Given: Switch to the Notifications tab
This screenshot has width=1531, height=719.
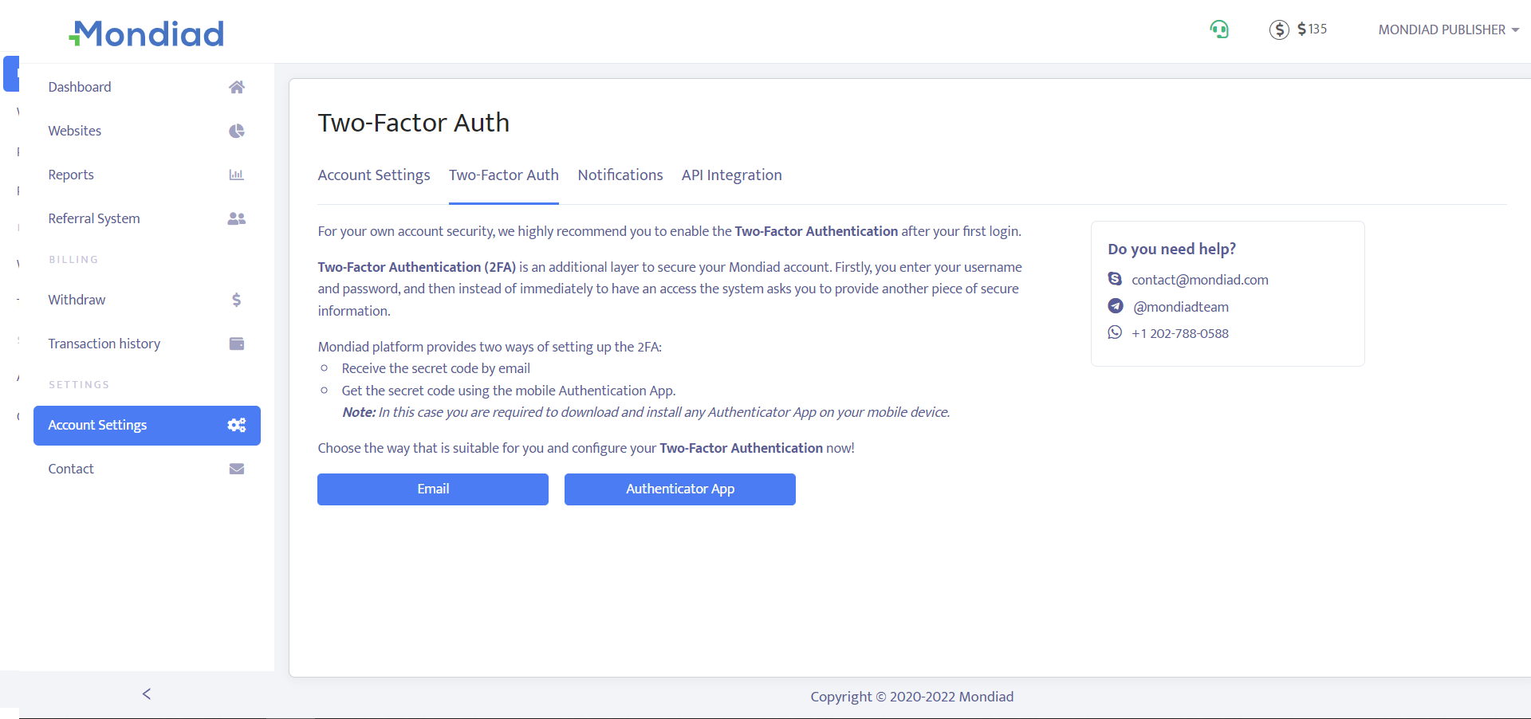Looking at the screenshot, I should [620, 175].
